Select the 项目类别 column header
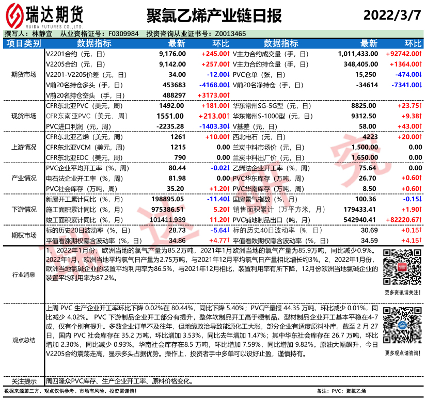The width and height of the screenshot is (426, 400). click(x=23, y=43)
